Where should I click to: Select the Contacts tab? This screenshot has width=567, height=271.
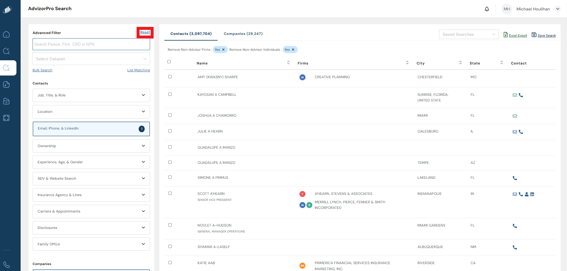pyautogui.click(x=191, y=34)
